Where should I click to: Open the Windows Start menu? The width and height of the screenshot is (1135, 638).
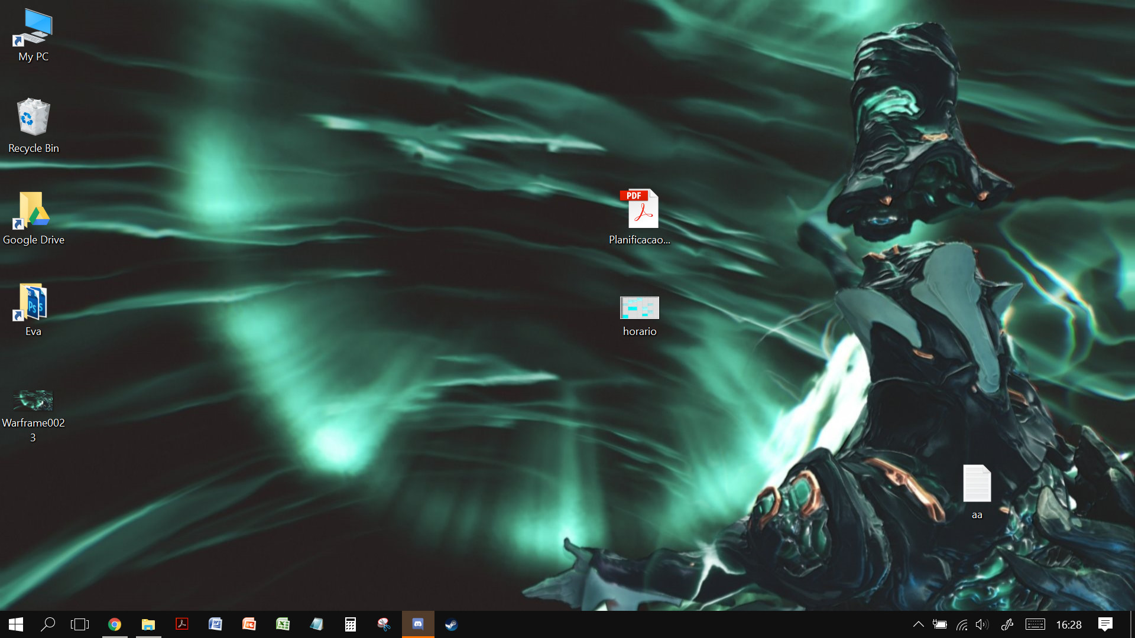(16, 624)
